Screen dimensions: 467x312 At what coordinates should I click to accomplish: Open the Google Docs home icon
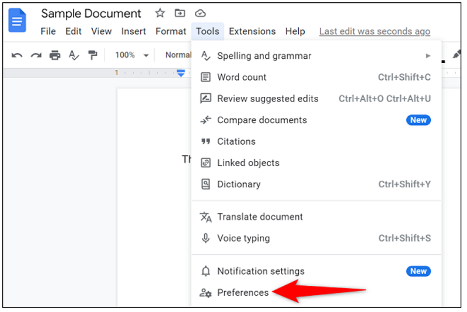pos(17,20)
